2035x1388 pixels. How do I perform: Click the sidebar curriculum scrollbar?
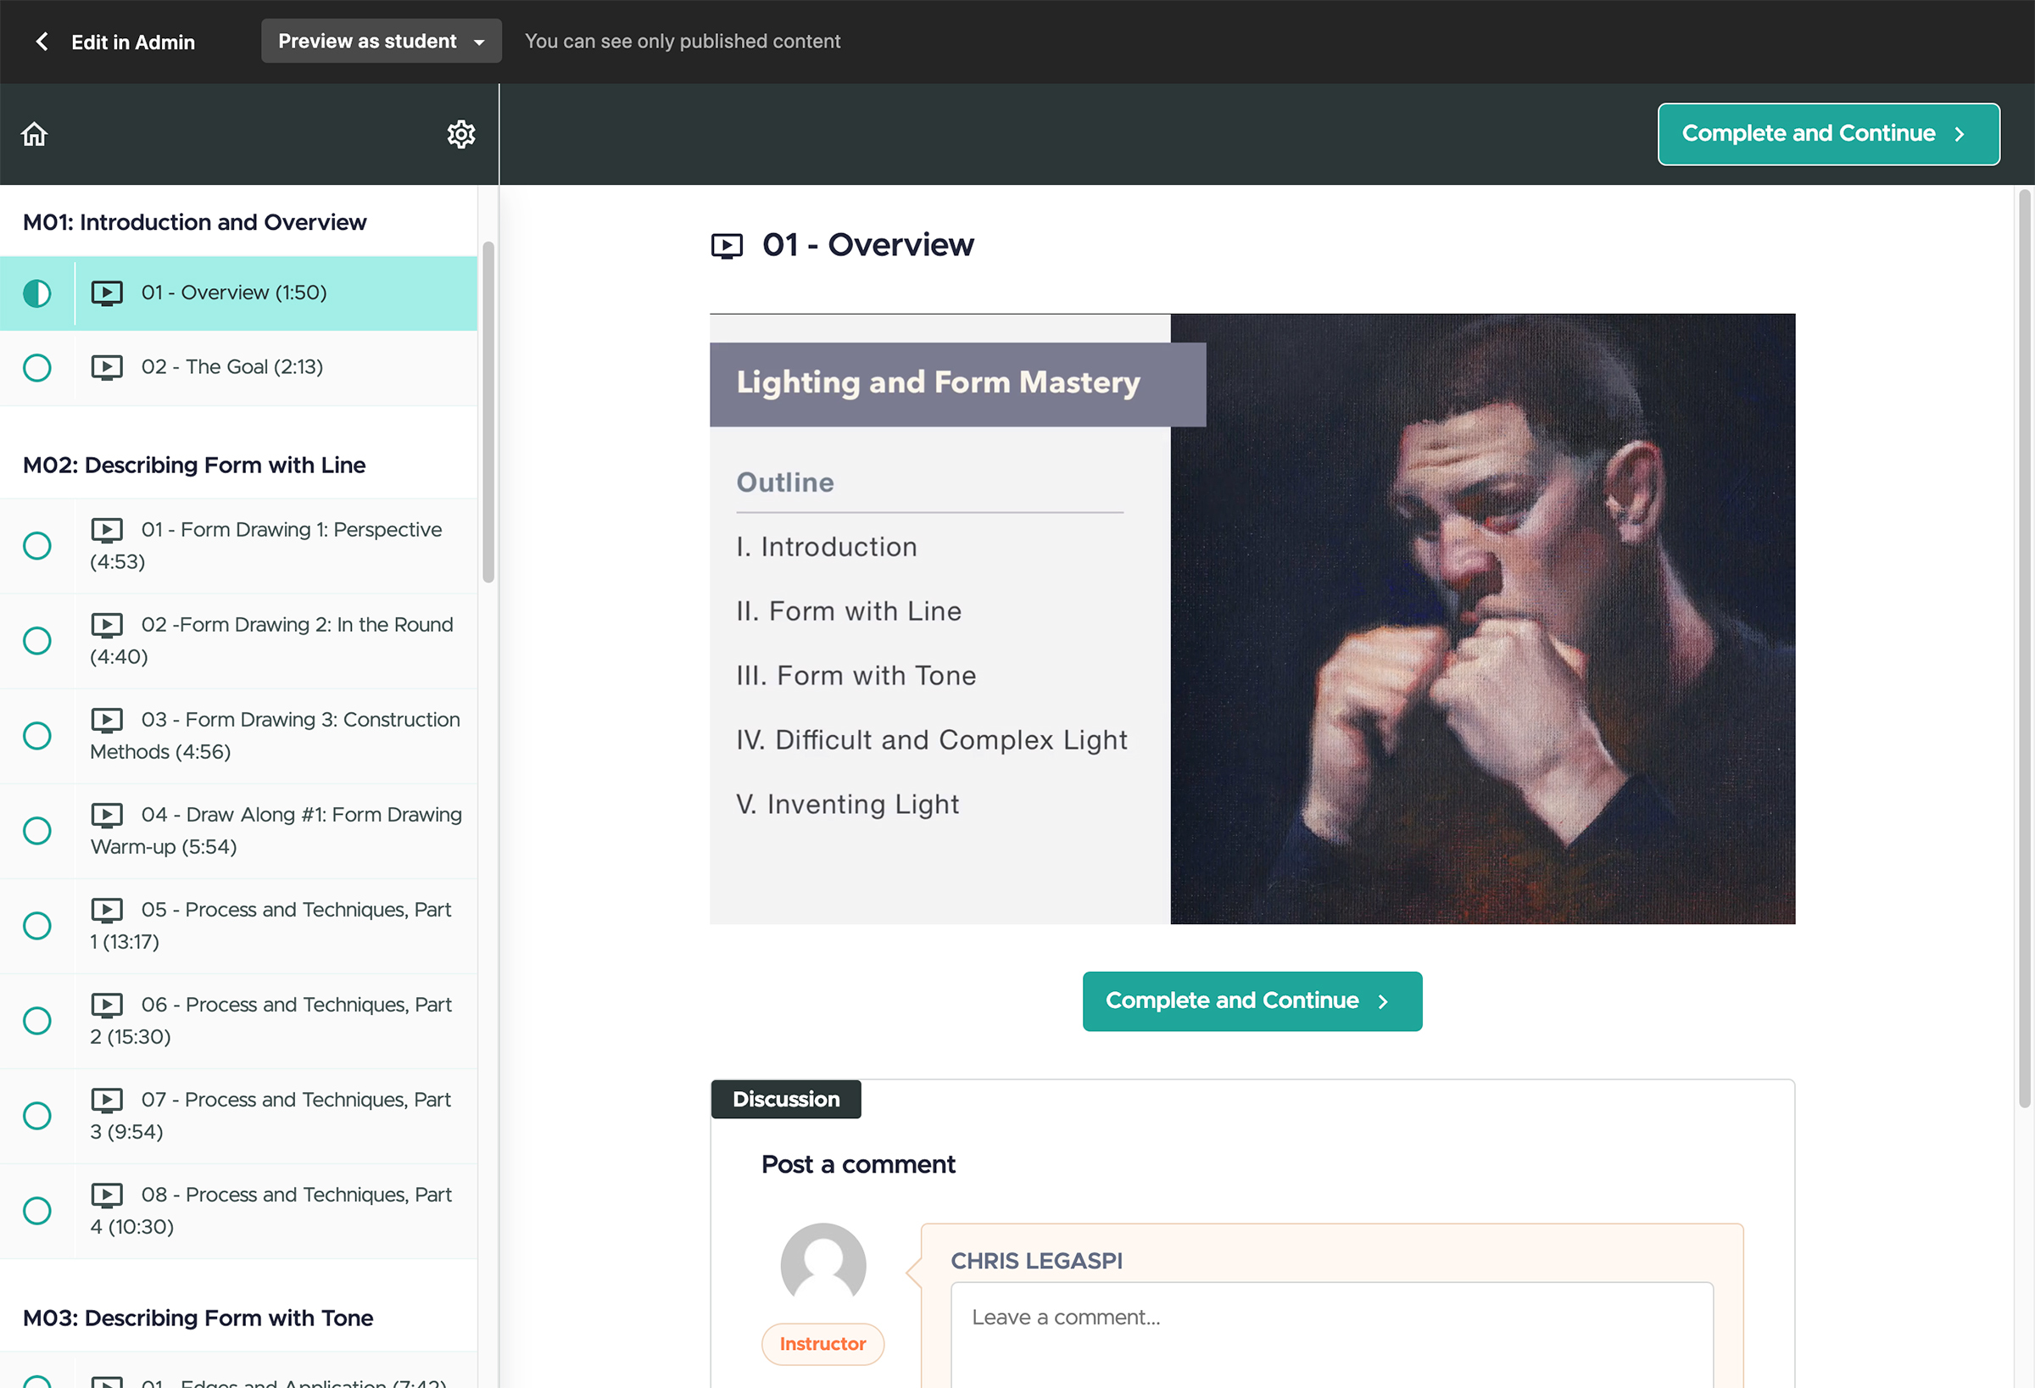(488, 411)
